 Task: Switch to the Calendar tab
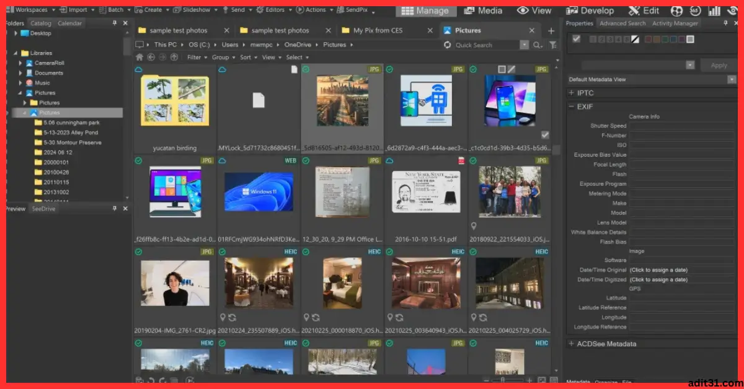[69, 23]
